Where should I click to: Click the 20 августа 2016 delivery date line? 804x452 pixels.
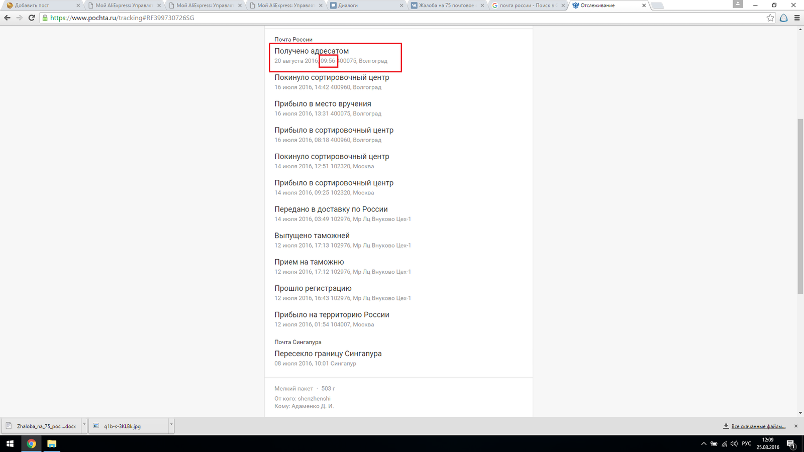click(331, 61)
